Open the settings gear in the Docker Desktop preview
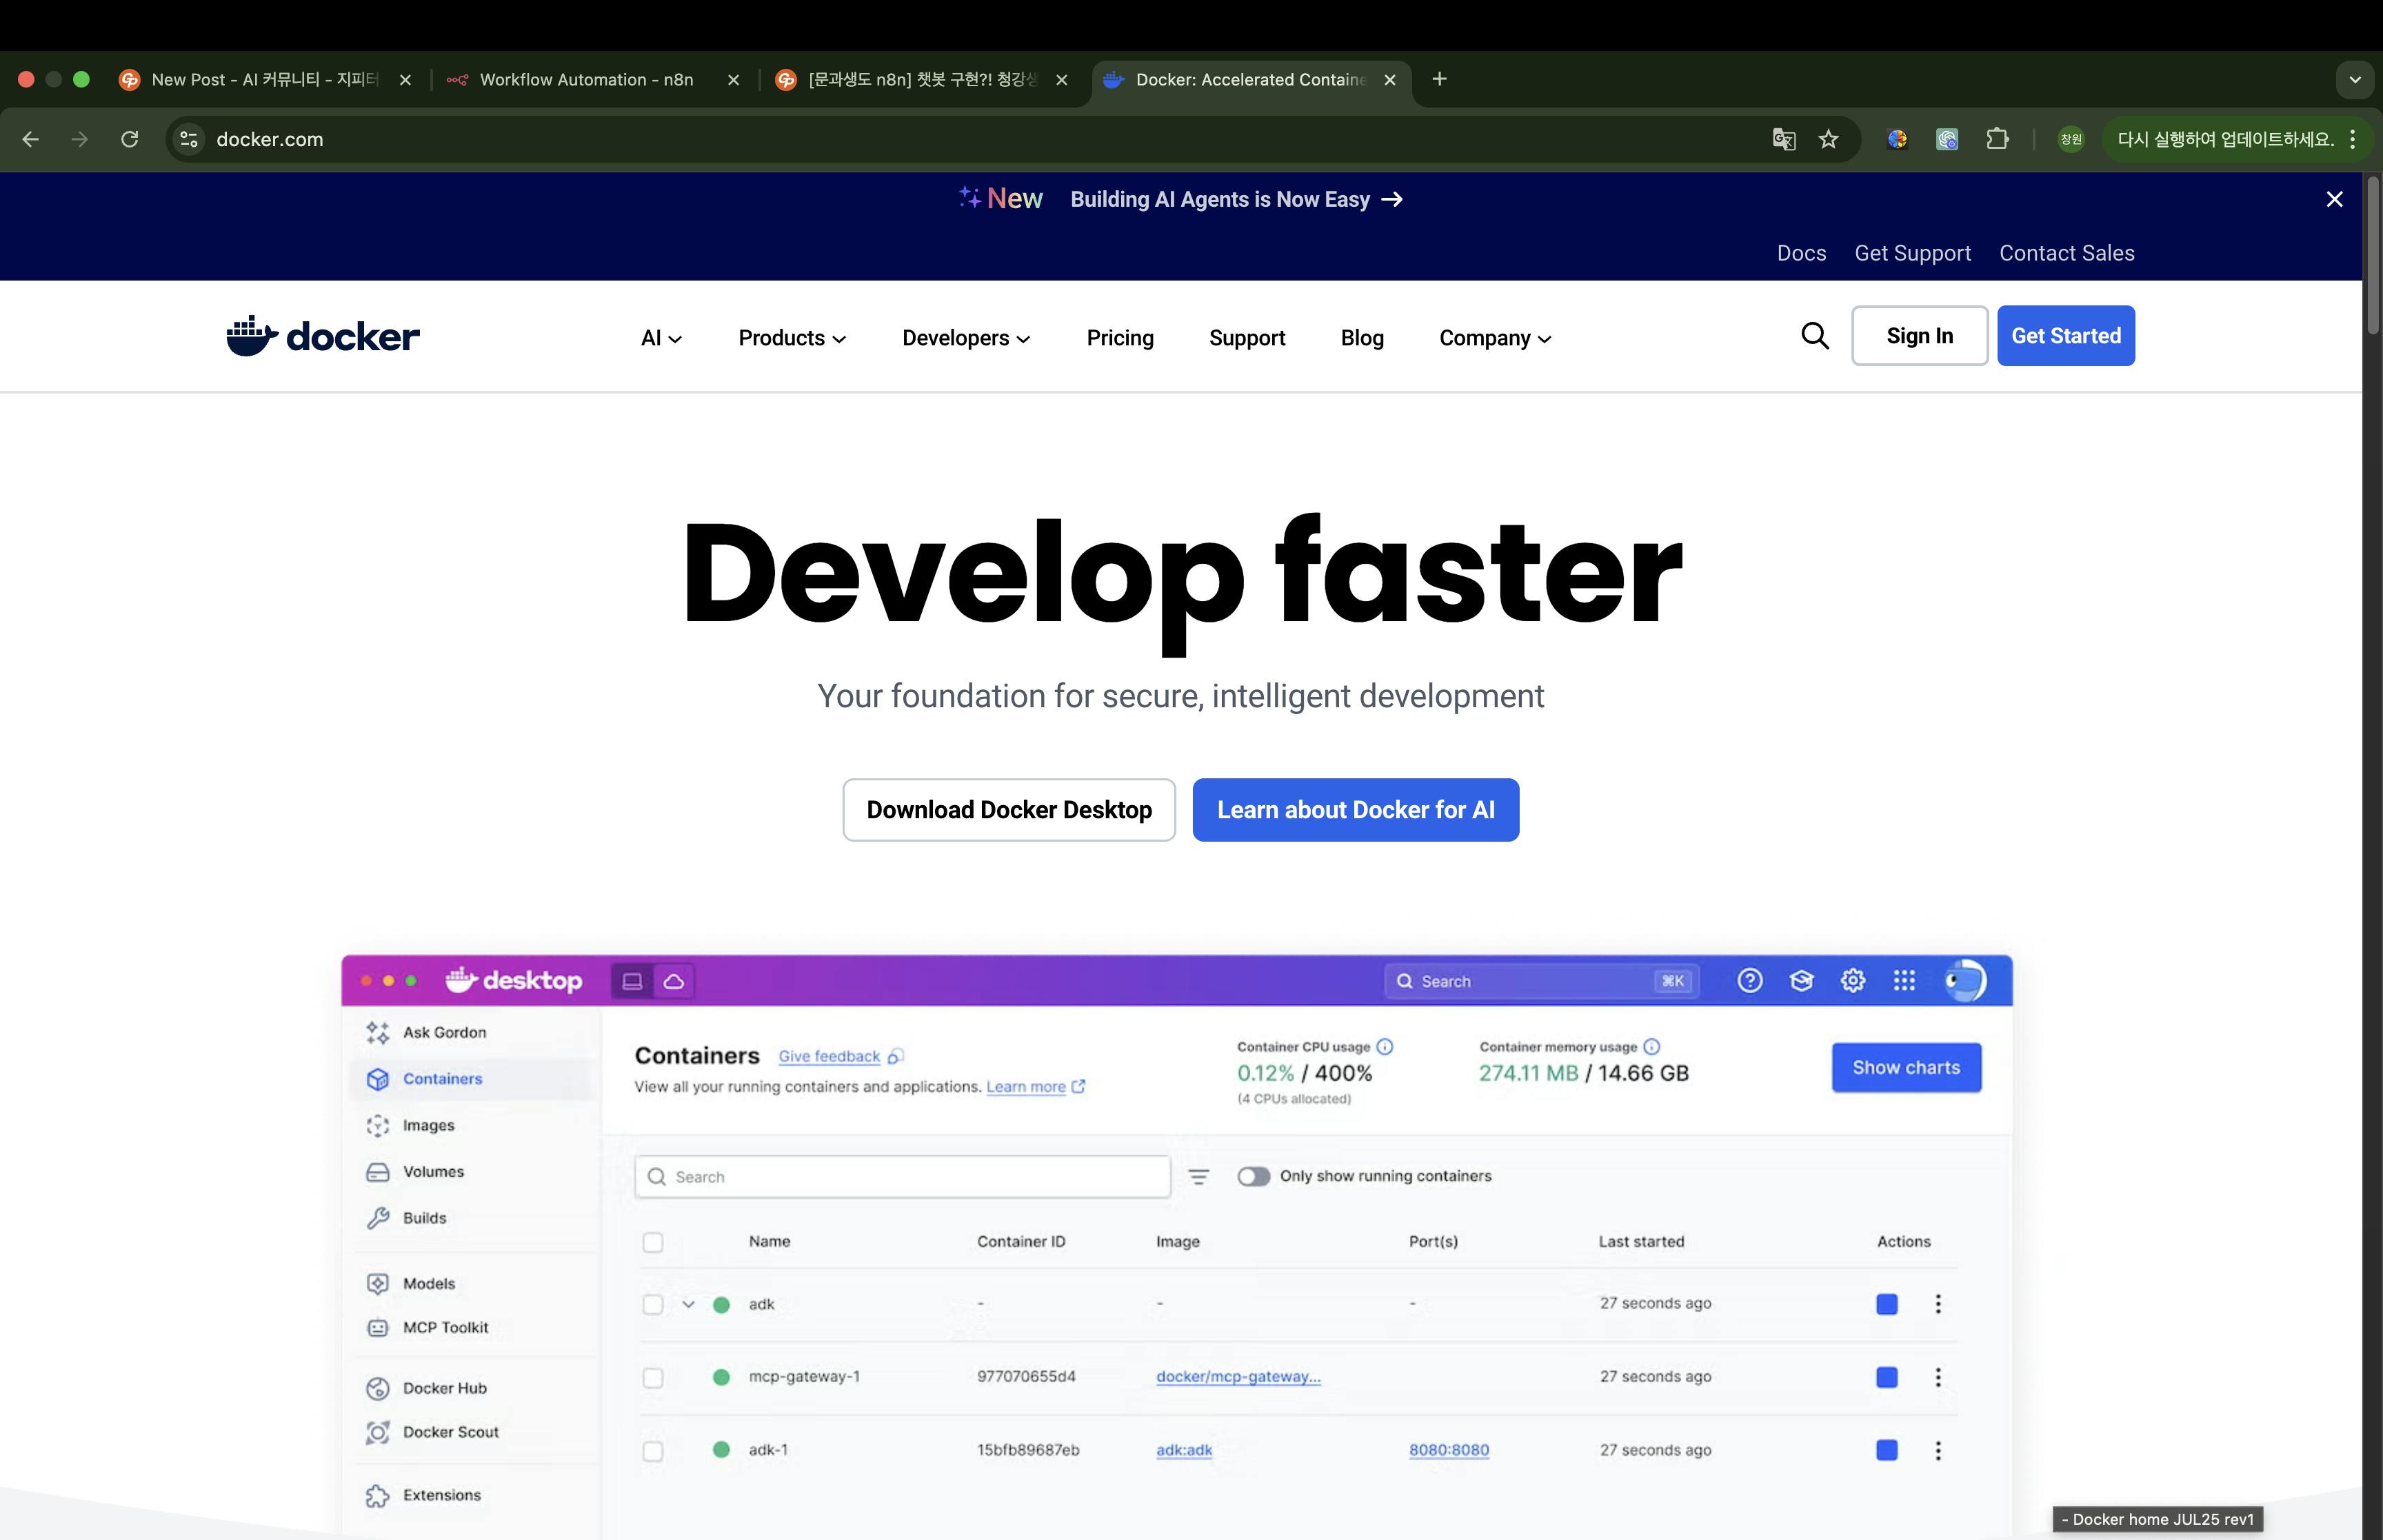The width and height of the screenshot is (2383, 1540). [1852, 980]
